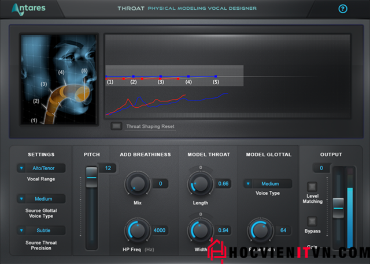370x264 pixels.
Task: Click the OUTPUT section heading
Action: (331, 154)
